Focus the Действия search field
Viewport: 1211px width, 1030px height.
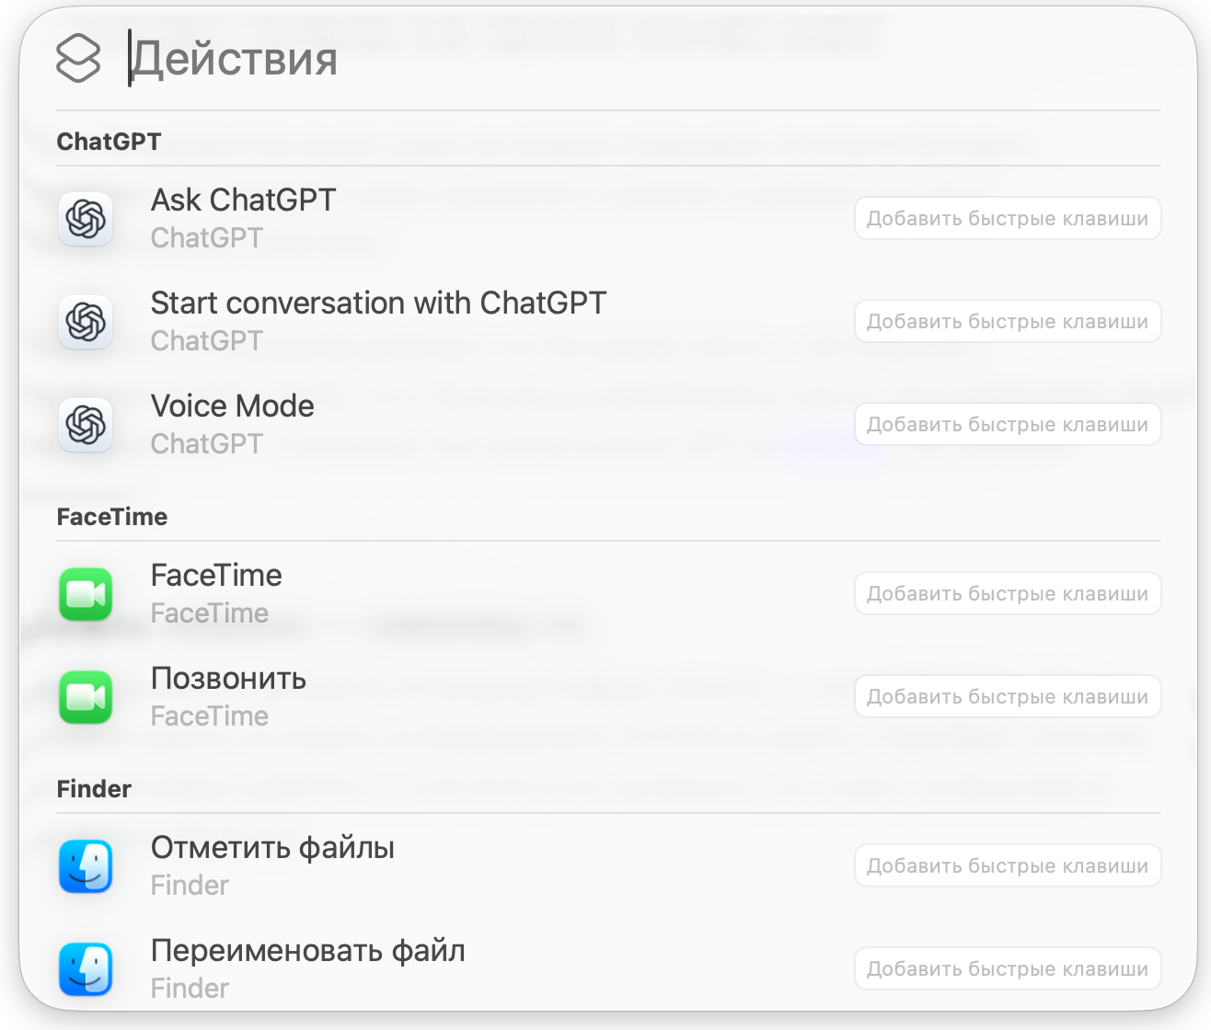[x=552, y=58]
